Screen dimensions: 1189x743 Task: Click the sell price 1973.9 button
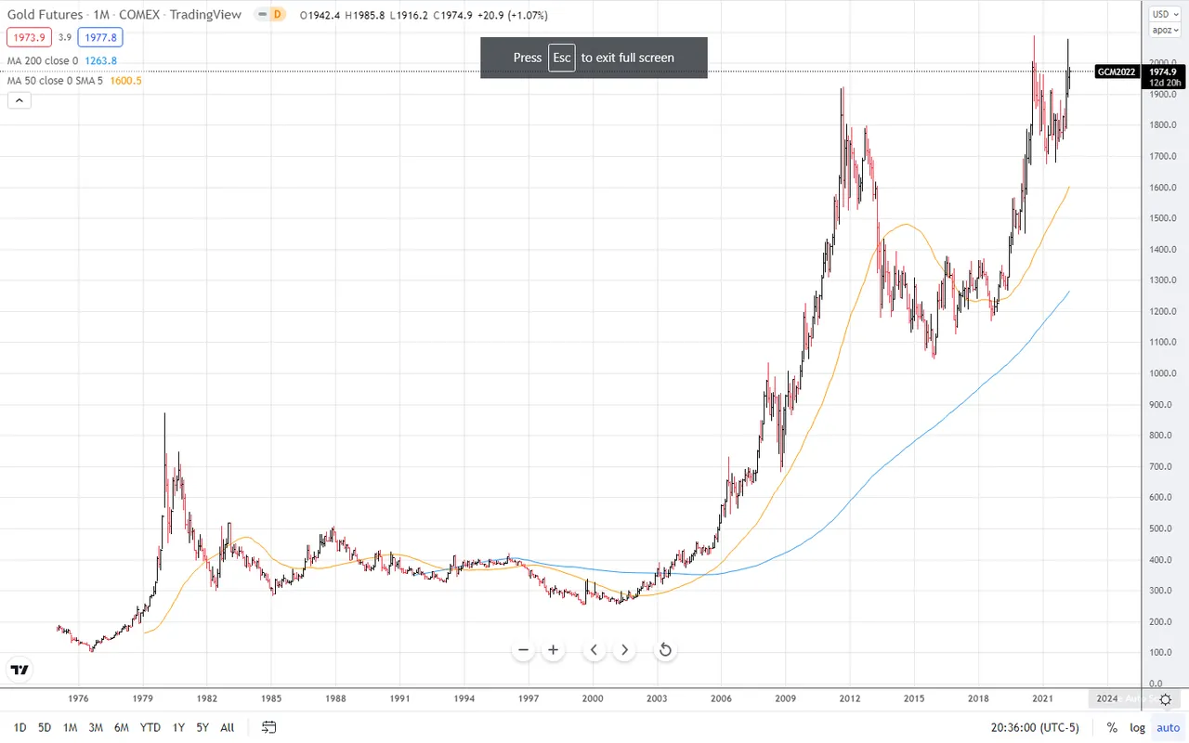[29, 37]
